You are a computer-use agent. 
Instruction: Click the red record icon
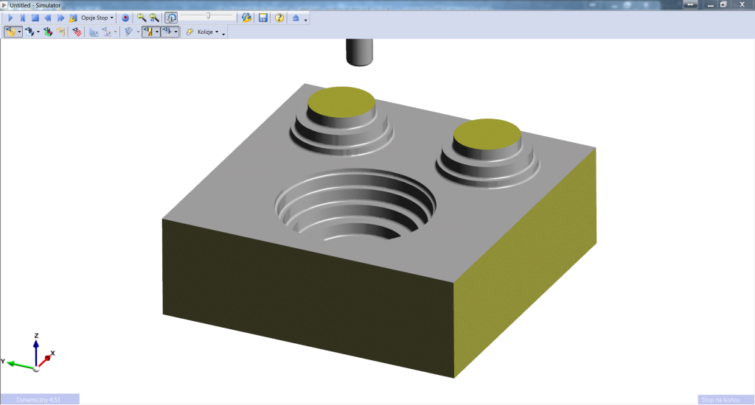[125, 17]
